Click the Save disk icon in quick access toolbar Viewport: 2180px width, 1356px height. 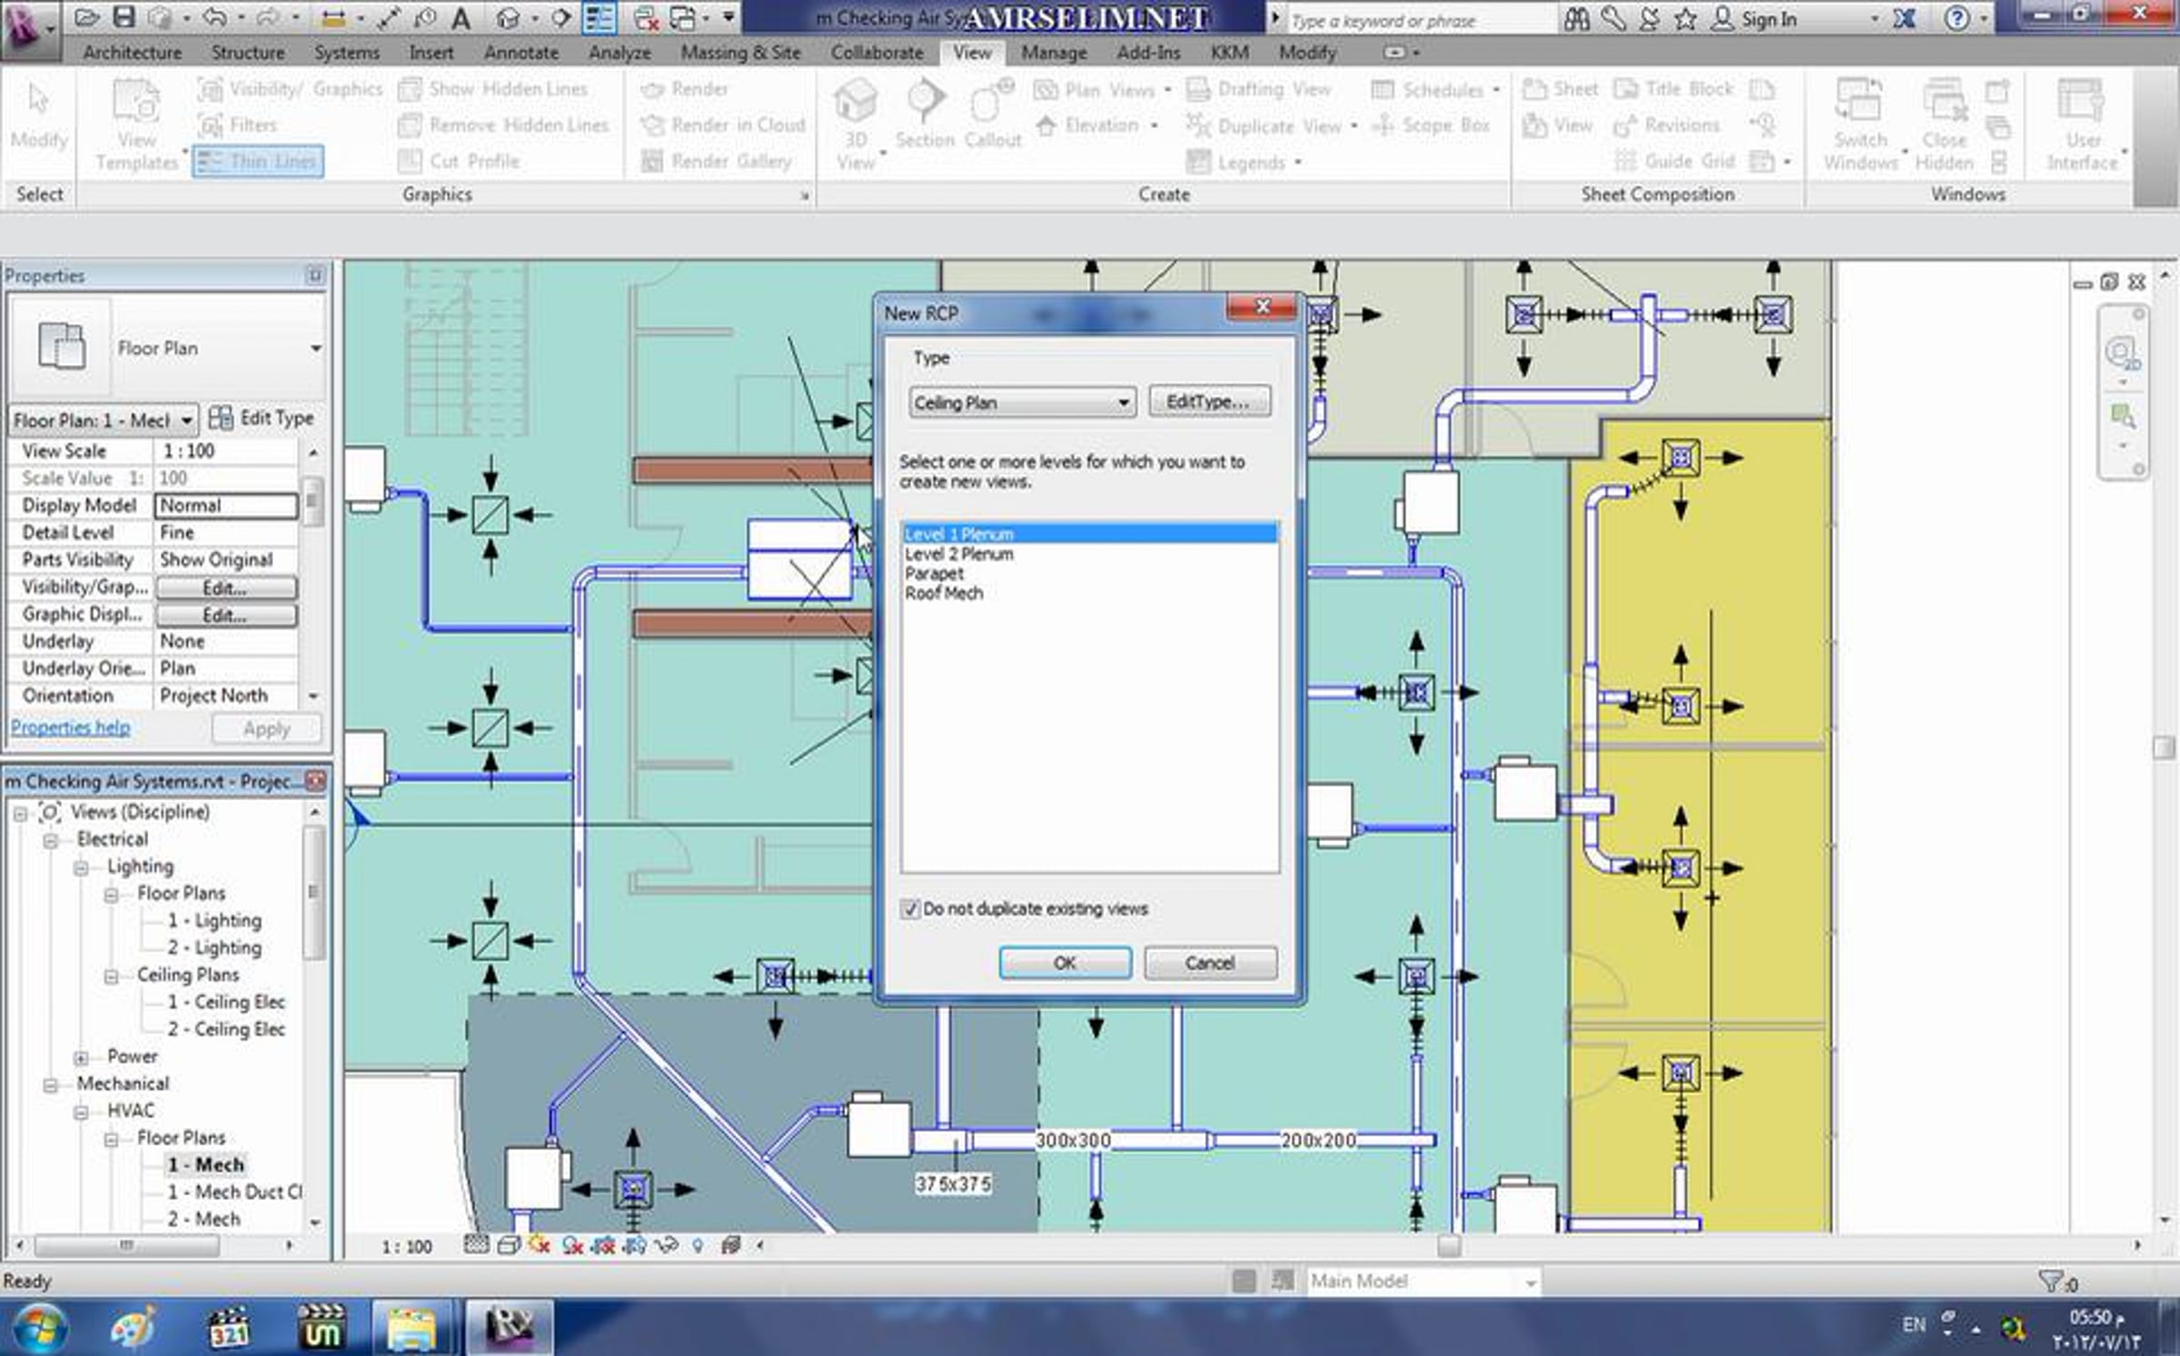click(124, 17)
